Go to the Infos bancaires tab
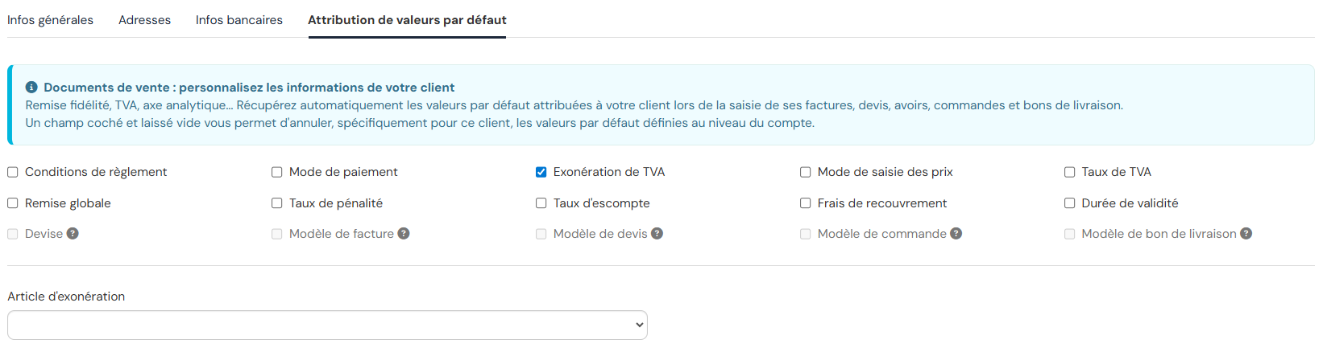 click(239, 20)
